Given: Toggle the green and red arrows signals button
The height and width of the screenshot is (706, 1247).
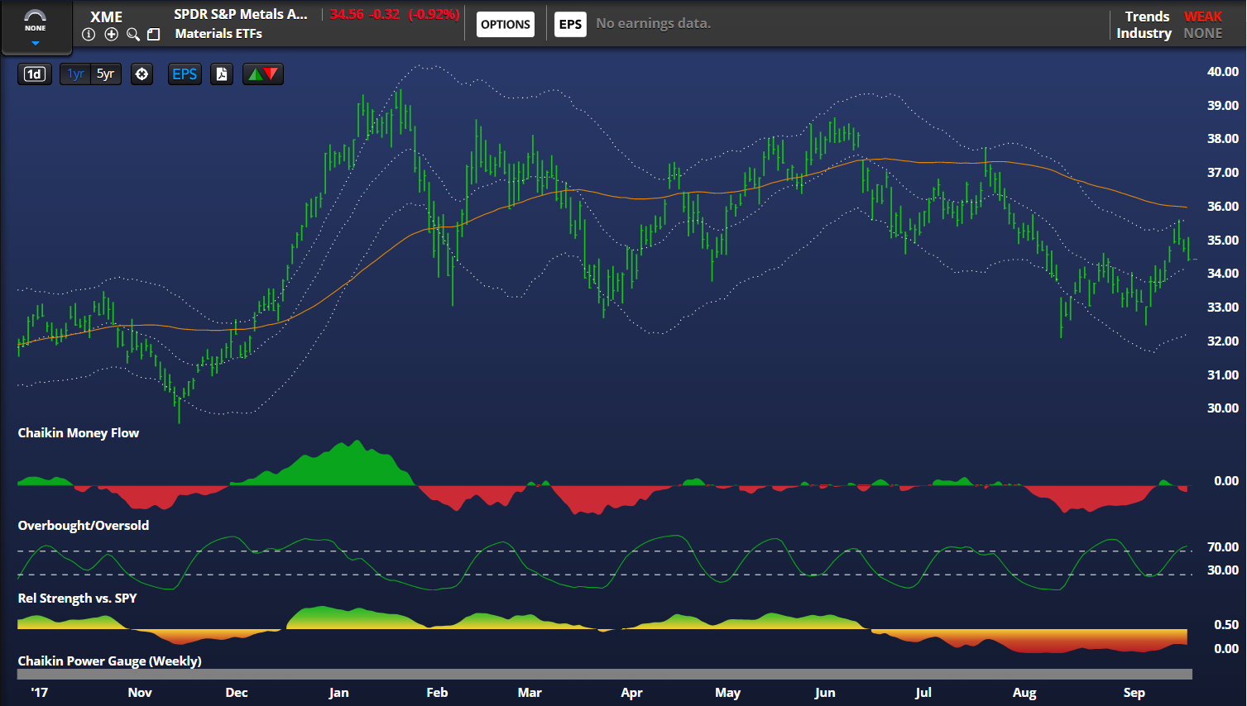Looking at the screenshot, I should [x=263, y=74].
